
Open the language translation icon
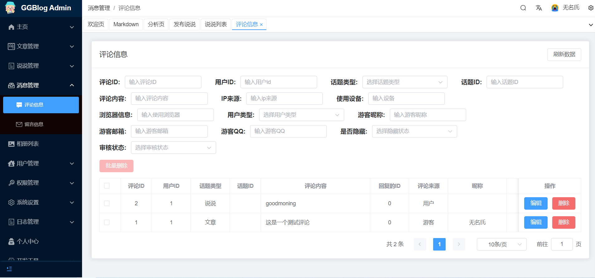tap(539, 8)
